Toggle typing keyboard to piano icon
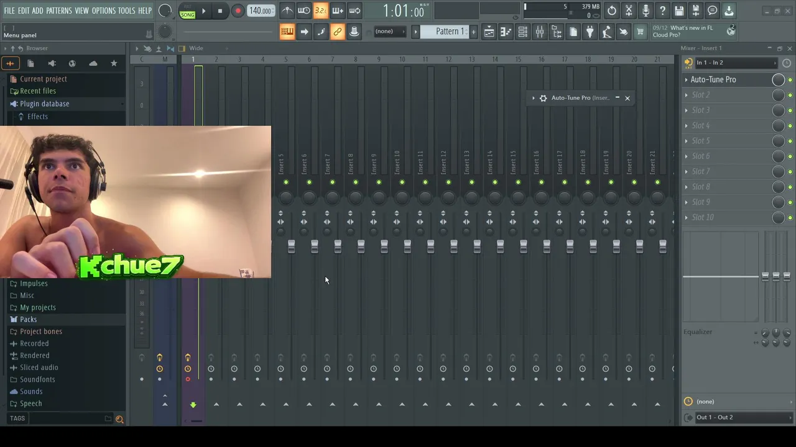The width and height of the screenshot is (796, 447). (x=287, y=32)
